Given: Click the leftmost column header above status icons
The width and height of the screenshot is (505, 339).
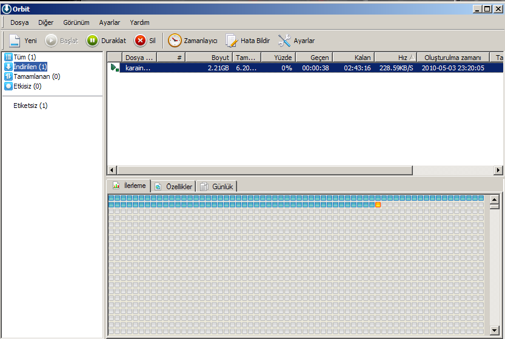Looking at the screenshot, I should 115,58.
